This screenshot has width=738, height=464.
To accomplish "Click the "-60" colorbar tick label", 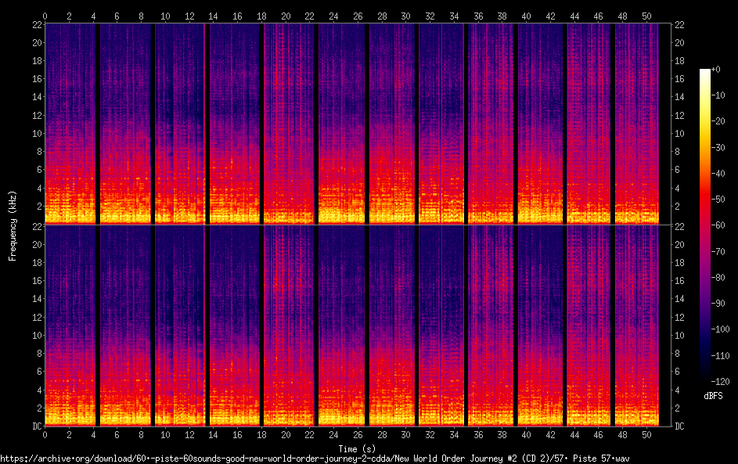I will (718, 225).
